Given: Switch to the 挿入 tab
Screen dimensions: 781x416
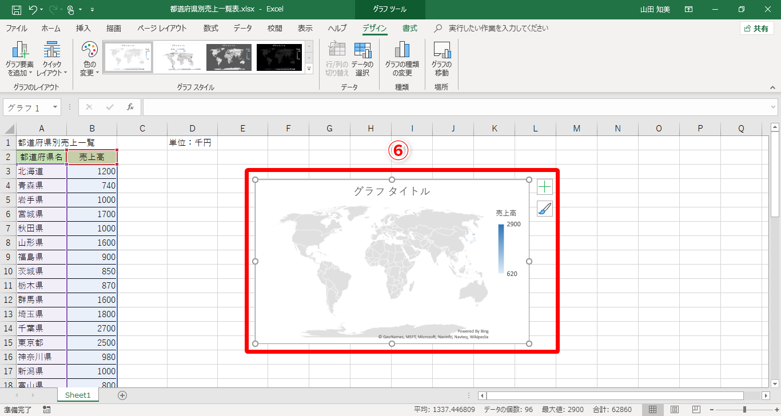Looking at the screenshot, I should click(x=83, y=28).
